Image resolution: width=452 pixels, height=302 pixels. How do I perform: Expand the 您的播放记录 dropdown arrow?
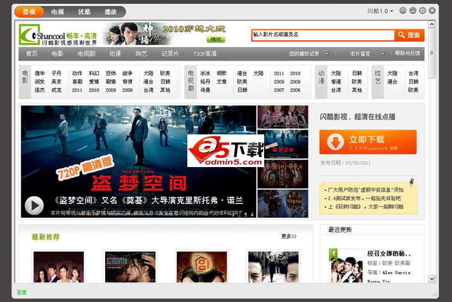coord(327,53)
